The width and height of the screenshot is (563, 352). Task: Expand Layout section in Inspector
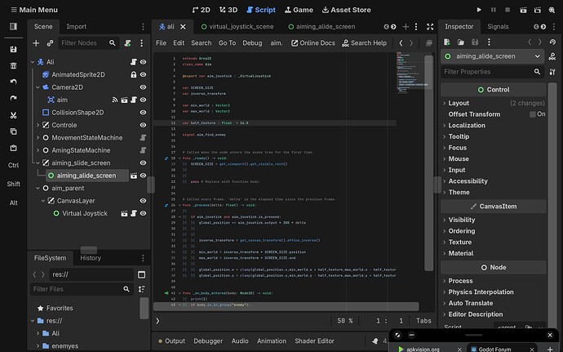pos(444,103)
